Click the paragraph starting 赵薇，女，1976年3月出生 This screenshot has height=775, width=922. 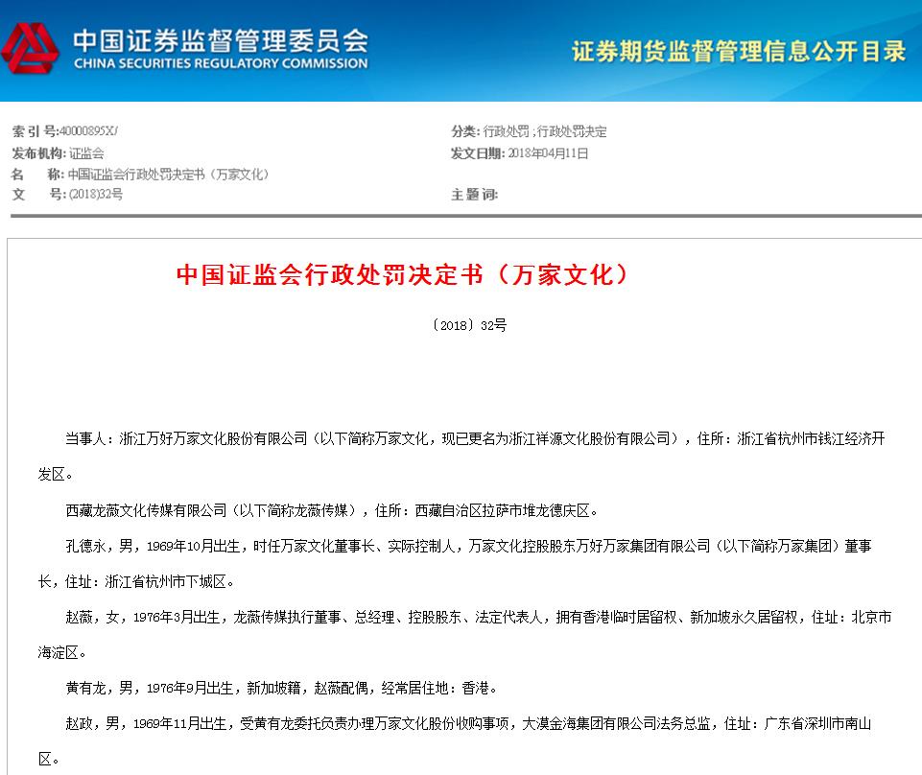click(479, 617)
